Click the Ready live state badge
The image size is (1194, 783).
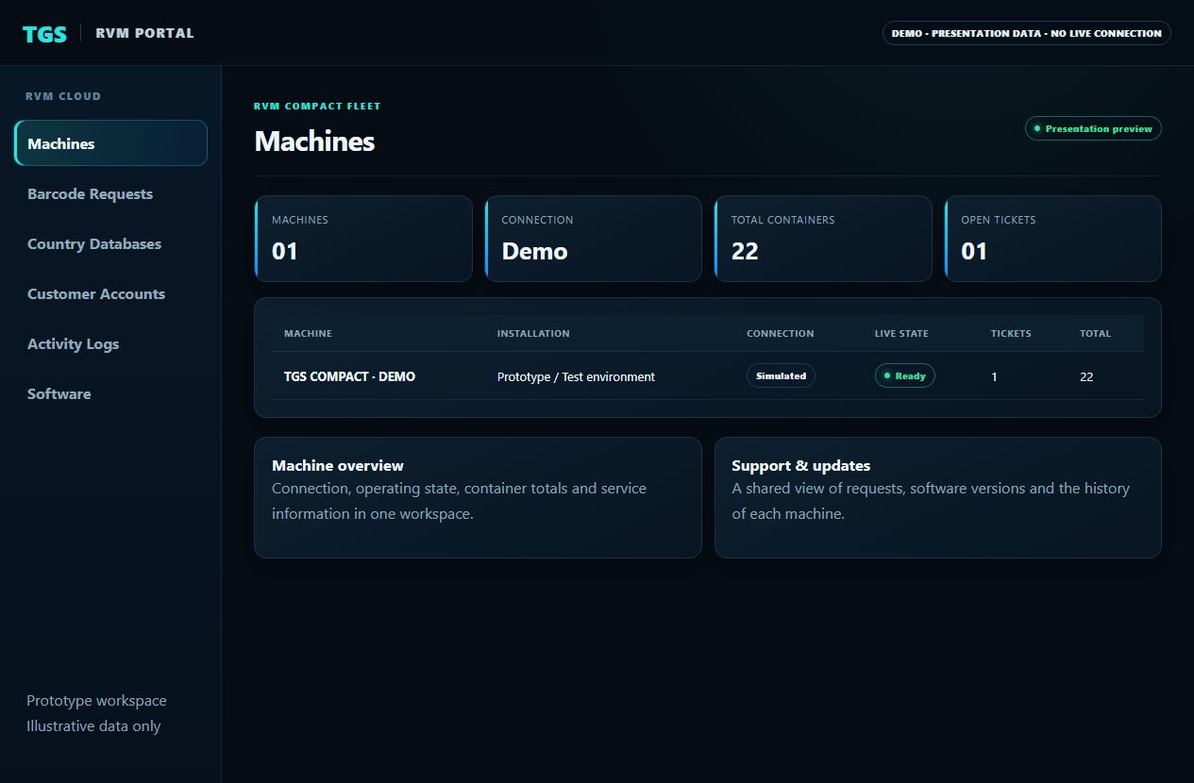904,375
